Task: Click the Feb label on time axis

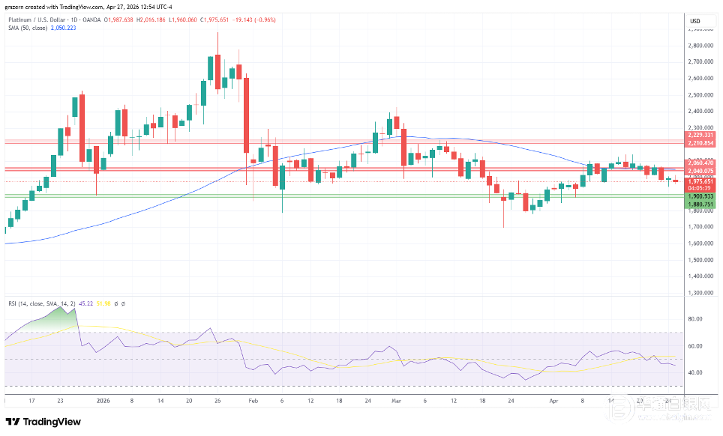Action: tap(252, 401)
